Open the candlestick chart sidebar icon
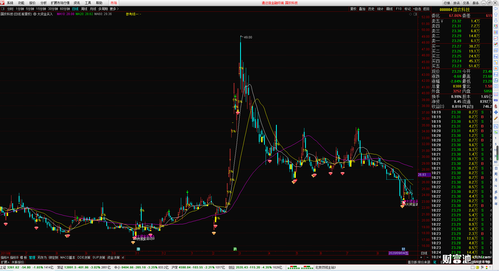The image size is (499, 271). (496, 44)
